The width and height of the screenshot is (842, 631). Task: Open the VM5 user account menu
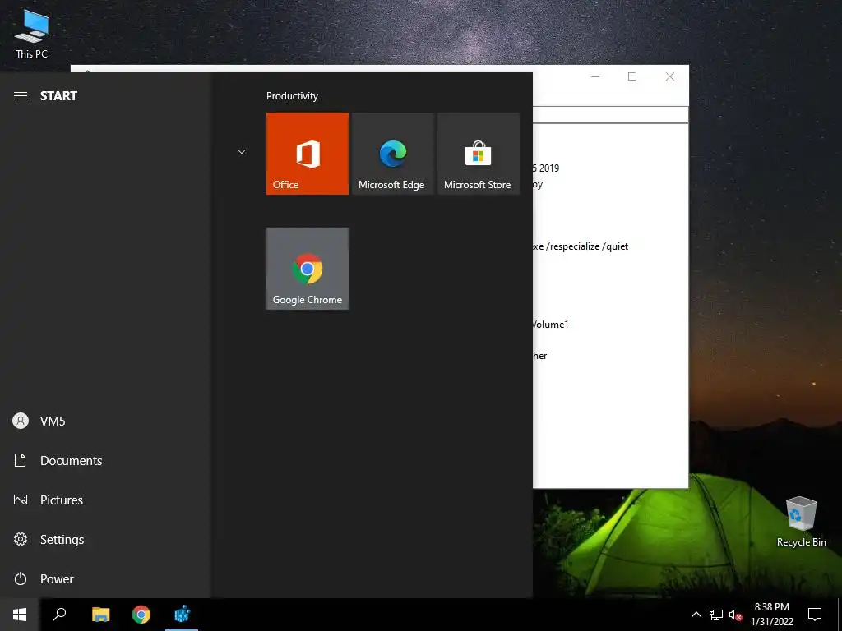[x=104, y=421]
